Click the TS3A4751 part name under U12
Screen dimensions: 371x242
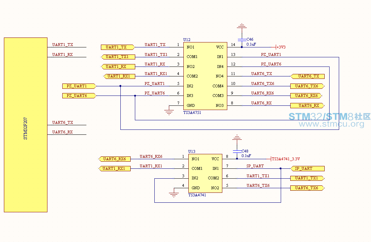[x=192, y=113]
